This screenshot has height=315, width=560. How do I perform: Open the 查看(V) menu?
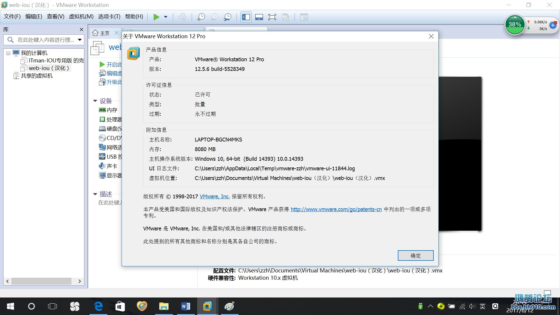[x=55, y=17]
